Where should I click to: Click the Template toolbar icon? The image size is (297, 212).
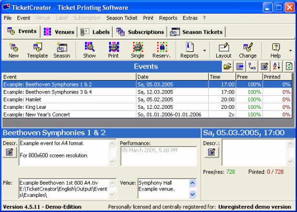pos(37,50)
